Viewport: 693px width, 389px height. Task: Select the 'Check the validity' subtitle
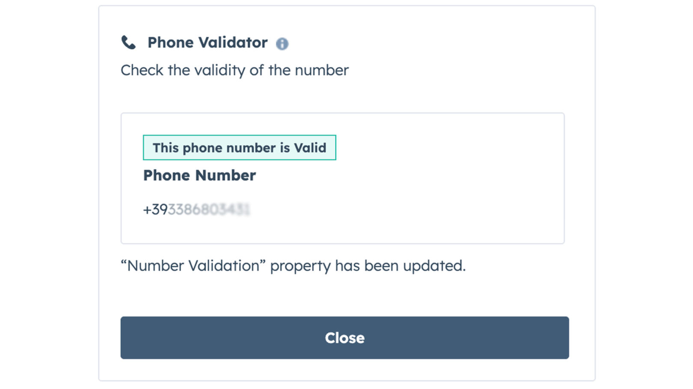(234, 70)
